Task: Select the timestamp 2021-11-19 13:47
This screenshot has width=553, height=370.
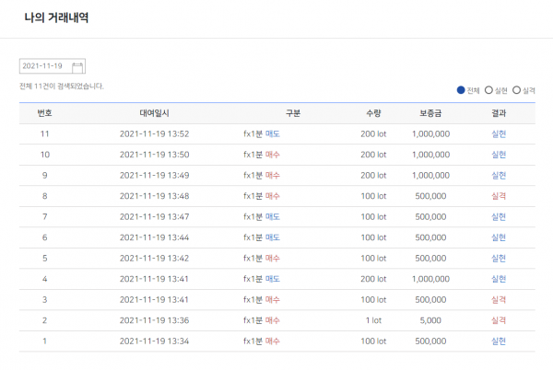Action: point(155,217)
